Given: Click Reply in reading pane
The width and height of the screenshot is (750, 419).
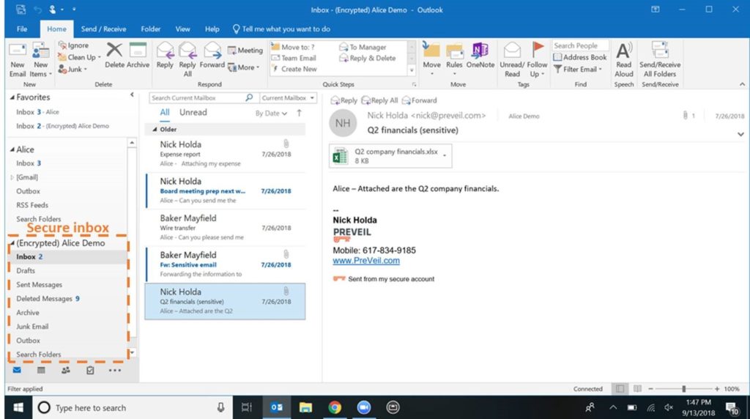Looking at the screenshot, I should pos(344,100).
